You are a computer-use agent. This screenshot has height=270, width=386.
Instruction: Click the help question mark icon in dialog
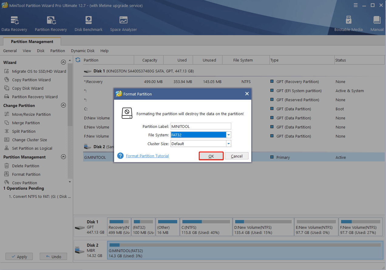click(120, 156)
